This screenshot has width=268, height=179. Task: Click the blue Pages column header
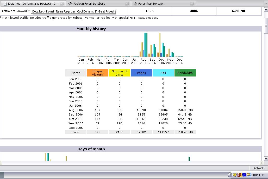pos(141,73)
